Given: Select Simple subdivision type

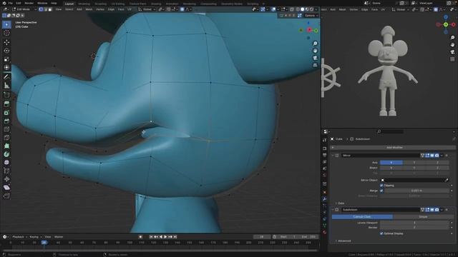Looking at the screenshot, I should click(423, 217).
